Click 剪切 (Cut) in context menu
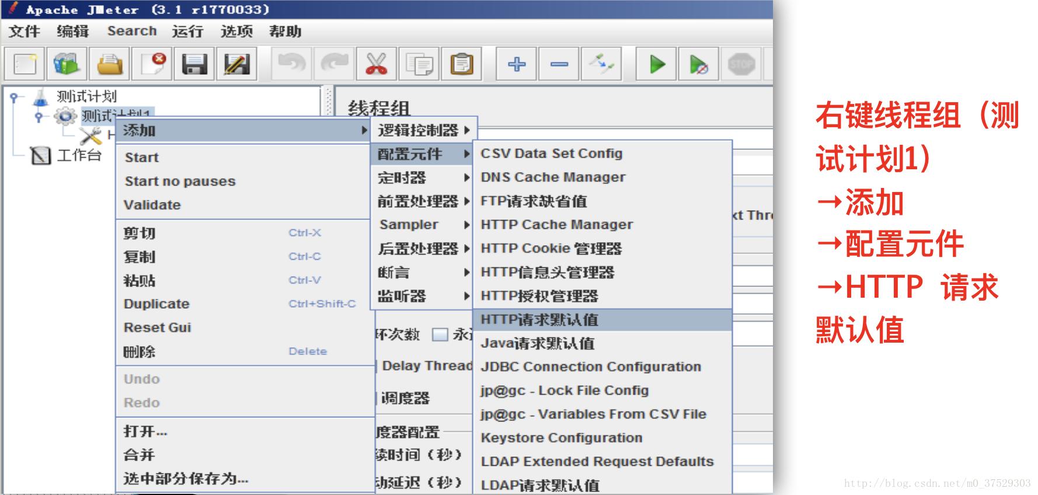 (x=243, y=233)
